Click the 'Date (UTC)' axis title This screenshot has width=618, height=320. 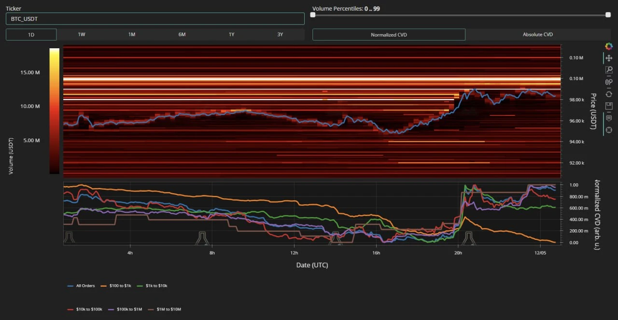tap(312, 265)
